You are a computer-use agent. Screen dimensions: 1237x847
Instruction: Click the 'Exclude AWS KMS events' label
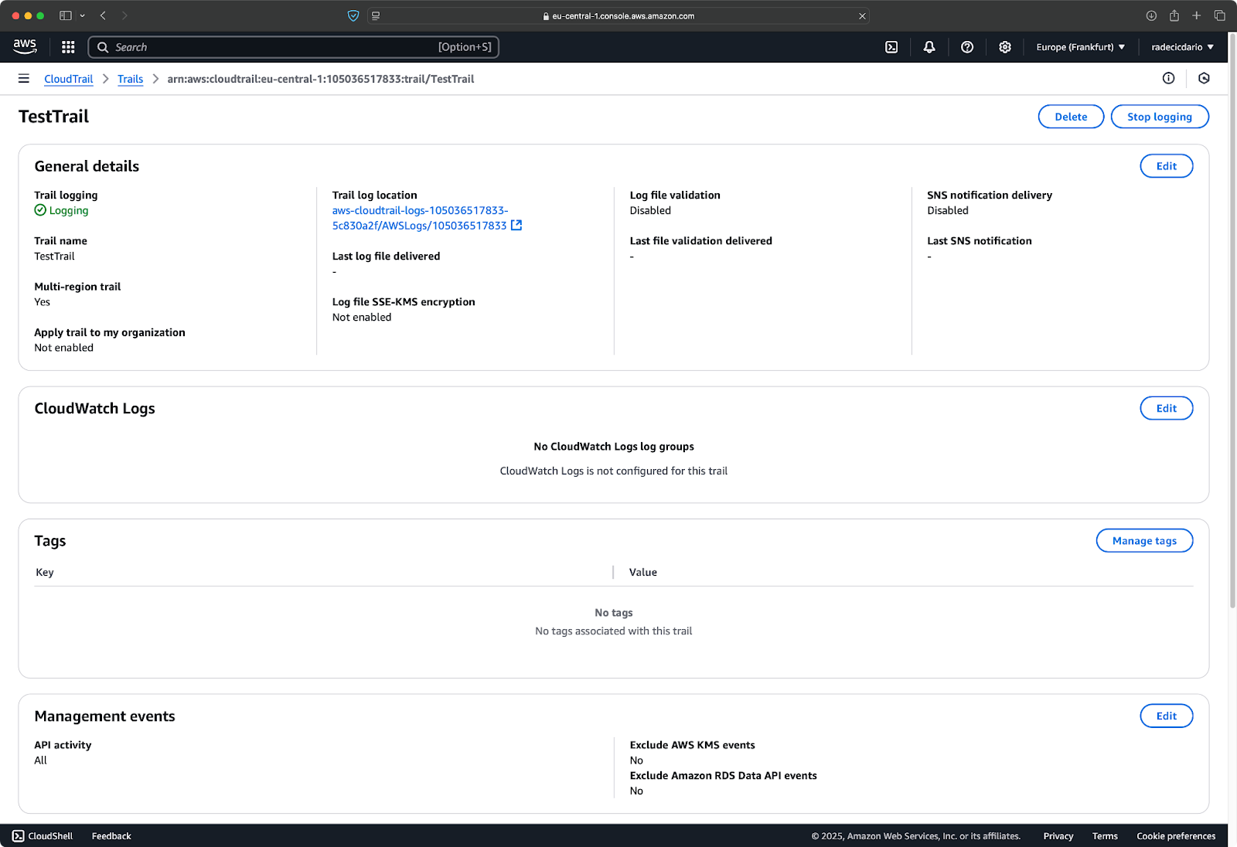[692, 745]
